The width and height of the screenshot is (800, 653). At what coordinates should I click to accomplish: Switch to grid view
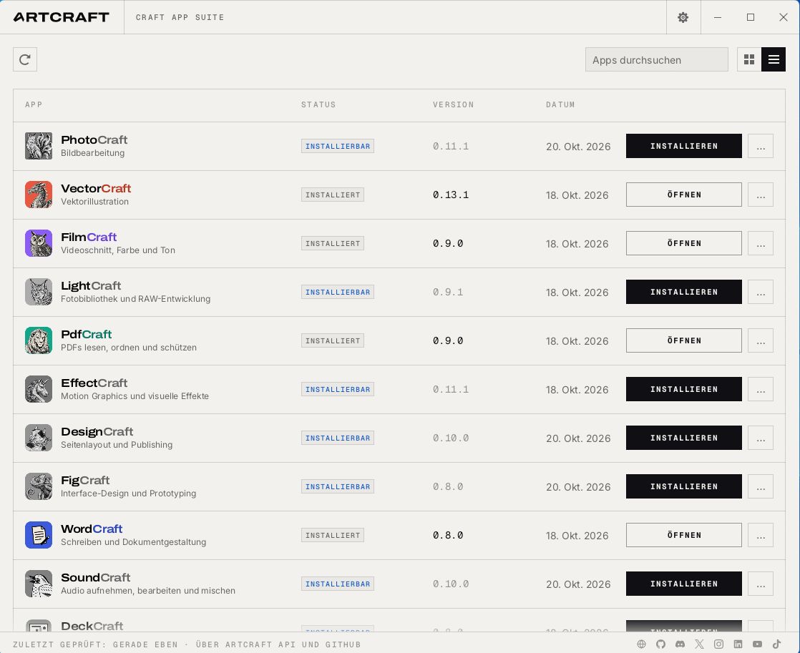coord(749,59)
